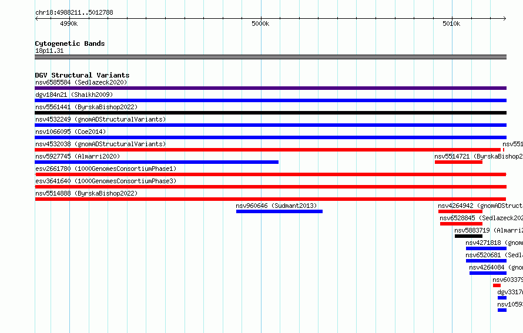523x333 pixels.
Task: Click the red esv3641640 variant bar
Action: tap(270, 187)
